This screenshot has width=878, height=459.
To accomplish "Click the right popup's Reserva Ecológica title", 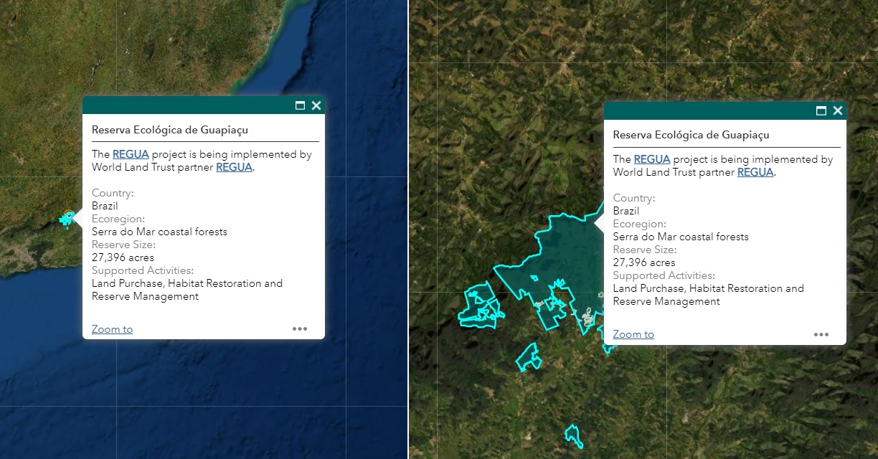I will pyautogui.click(x=691, y=135).
